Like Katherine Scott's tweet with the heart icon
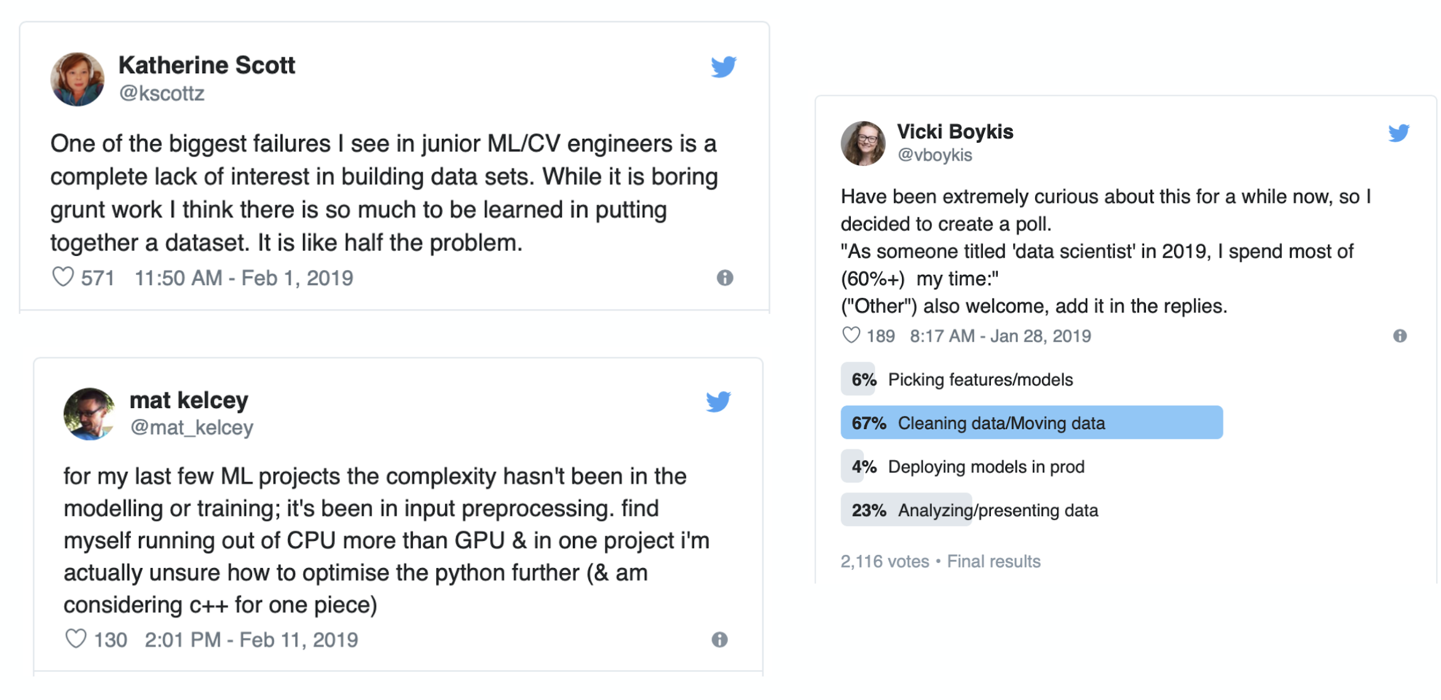This screenshot has width=1441, height=700. [x=63, y=277]
